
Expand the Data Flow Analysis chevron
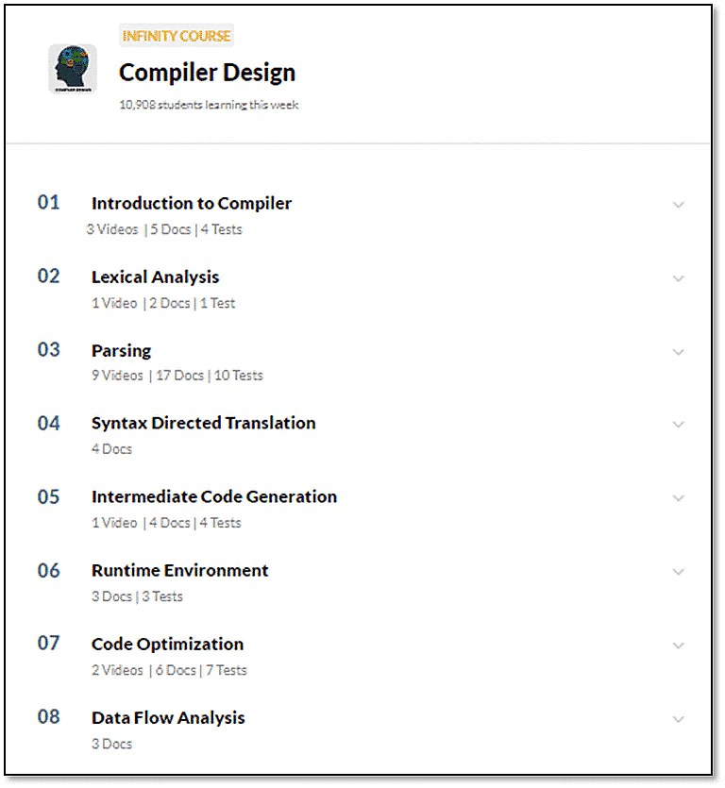pos(679,718)
